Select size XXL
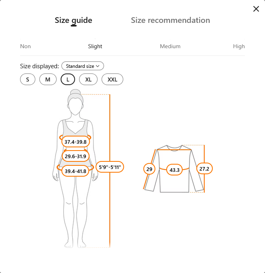This screenshot has width=265, height=273. 112,79
